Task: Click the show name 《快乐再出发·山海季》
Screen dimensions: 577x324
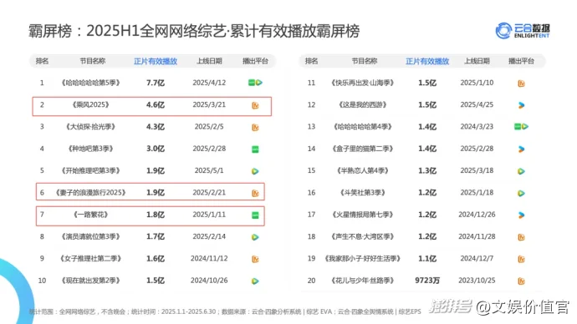Action: coord(362,83)
